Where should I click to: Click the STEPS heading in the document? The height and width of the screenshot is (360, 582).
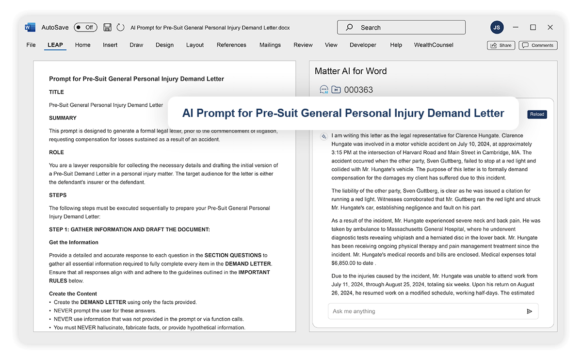pos(58,196)
